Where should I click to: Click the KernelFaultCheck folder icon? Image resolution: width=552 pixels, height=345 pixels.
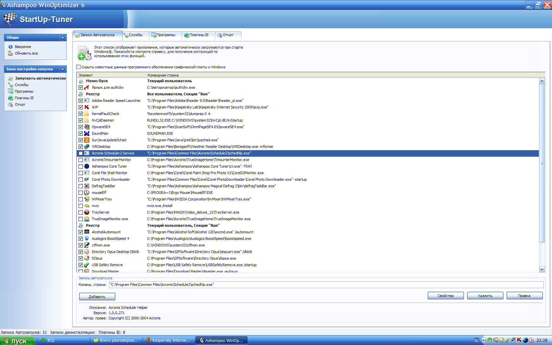pos(87,114)
